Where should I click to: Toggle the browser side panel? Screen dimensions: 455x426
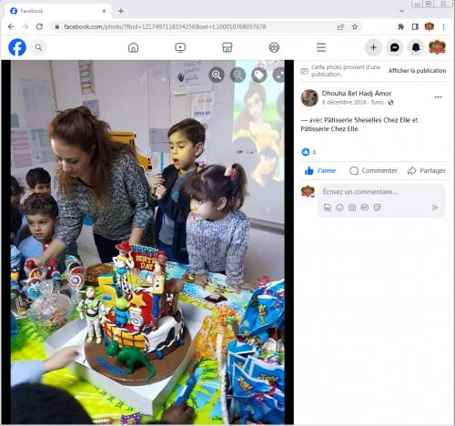(x=415, y=26)
